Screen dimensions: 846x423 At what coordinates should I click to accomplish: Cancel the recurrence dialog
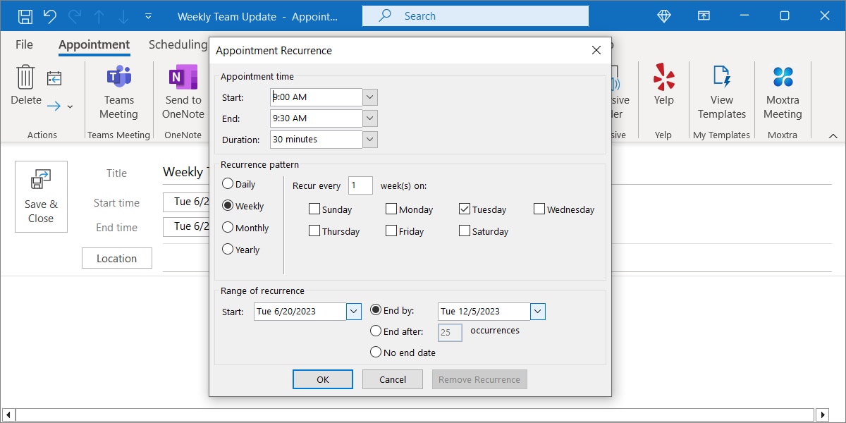click(x=392, y=379)
